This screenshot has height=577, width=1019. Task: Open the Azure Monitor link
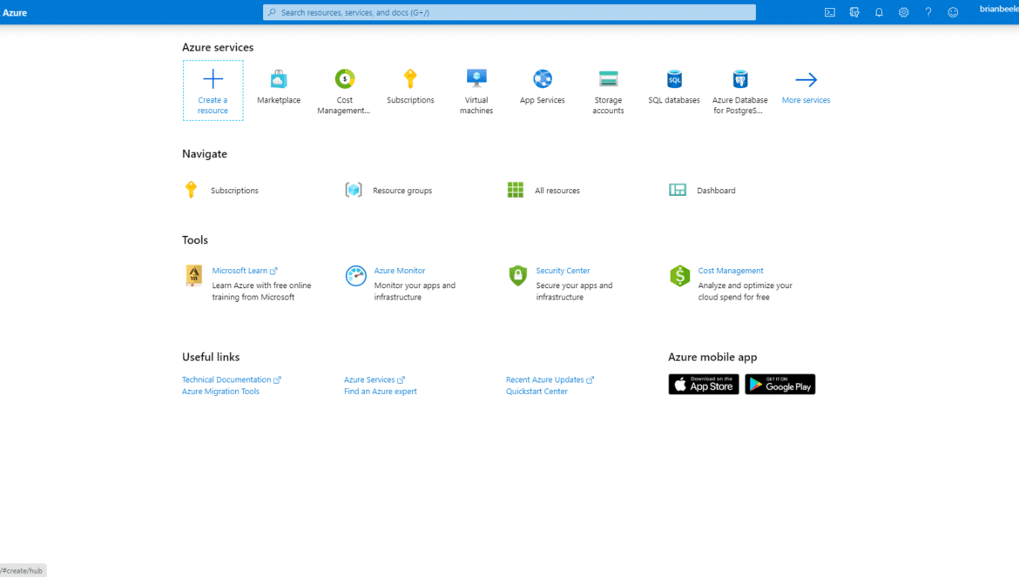pyautogui.click(x=400, y=271)
